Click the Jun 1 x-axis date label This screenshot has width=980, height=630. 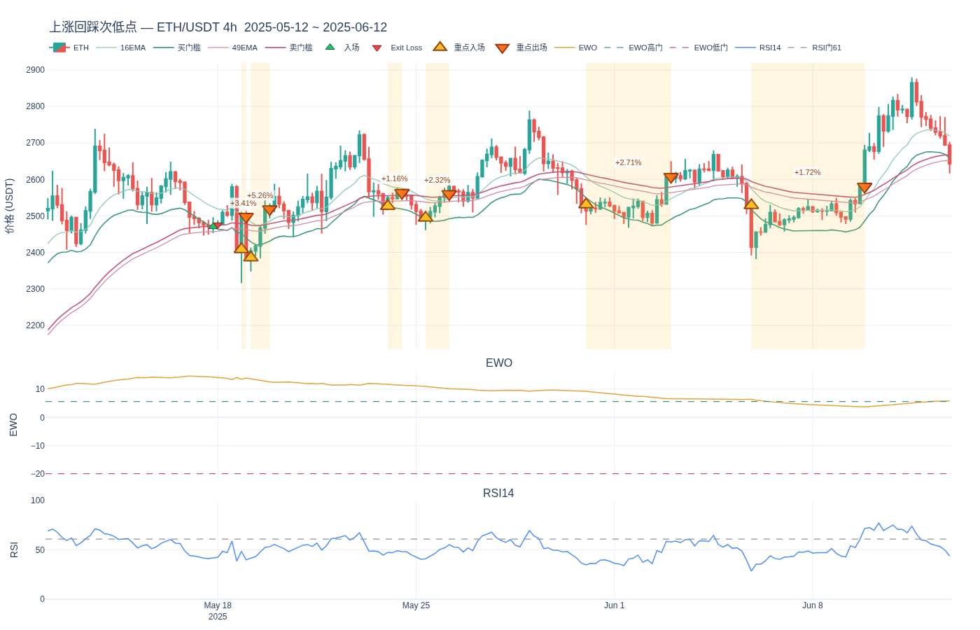coord(615,605)
